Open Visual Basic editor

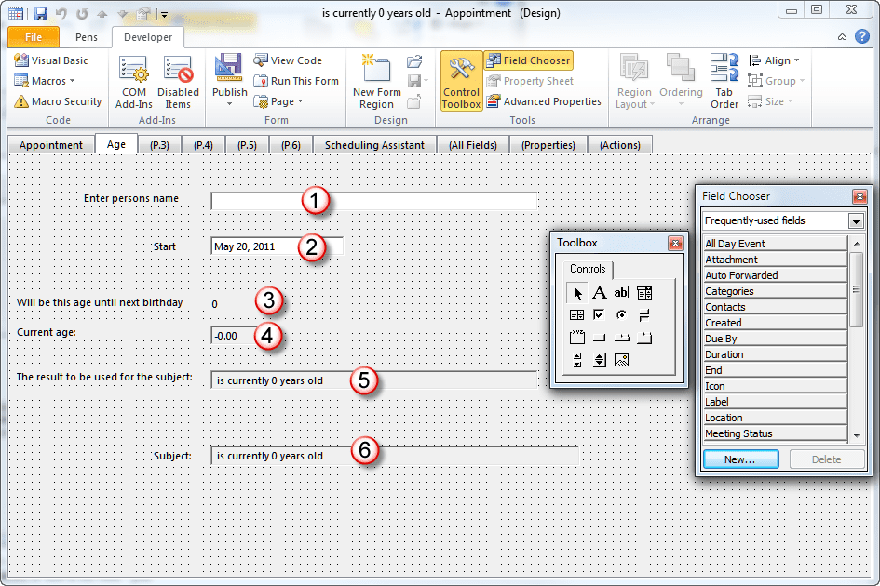click(51, 60)
